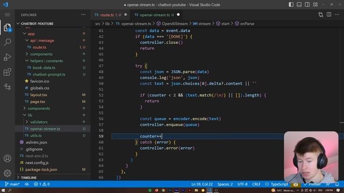Change encoding via UTF-8 status

pyautogui.click(x=242, y=184)
